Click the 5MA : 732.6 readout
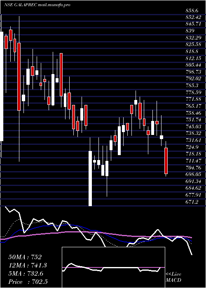This screenshot has height=288, width=206. (26, 274)
